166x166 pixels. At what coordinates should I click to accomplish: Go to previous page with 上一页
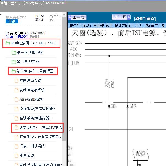(x=77, y=17)
